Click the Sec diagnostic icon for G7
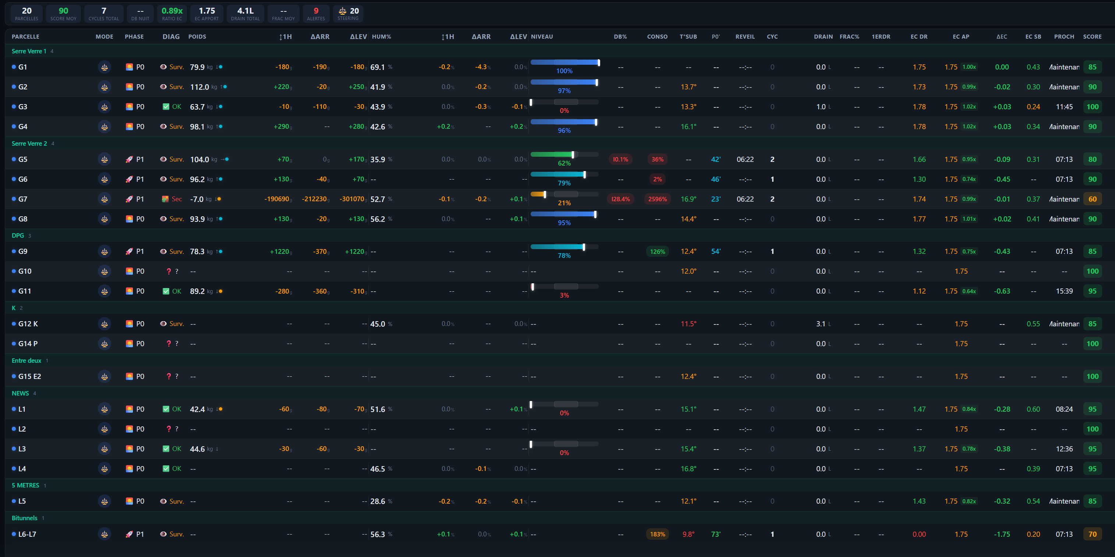This screenshot has height=557, width=1115. [165, 199]
